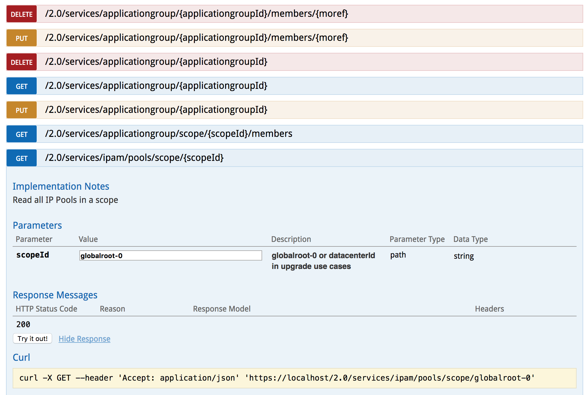
Task: Click GET badge for ipam/pools/scope endpoint
Action: coord(22,158)
